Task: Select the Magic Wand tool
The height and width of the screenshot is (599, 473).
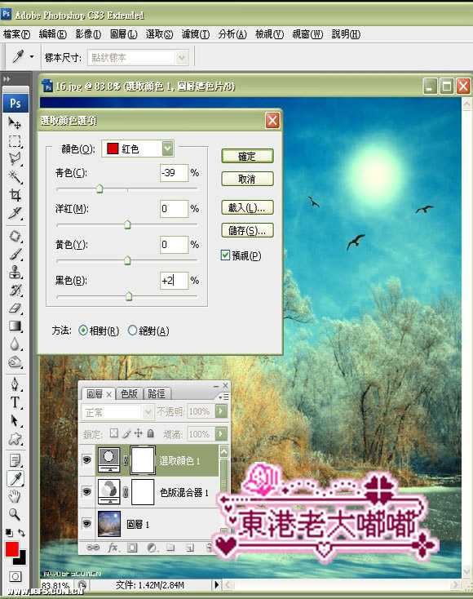Action: tap(15, 177)
